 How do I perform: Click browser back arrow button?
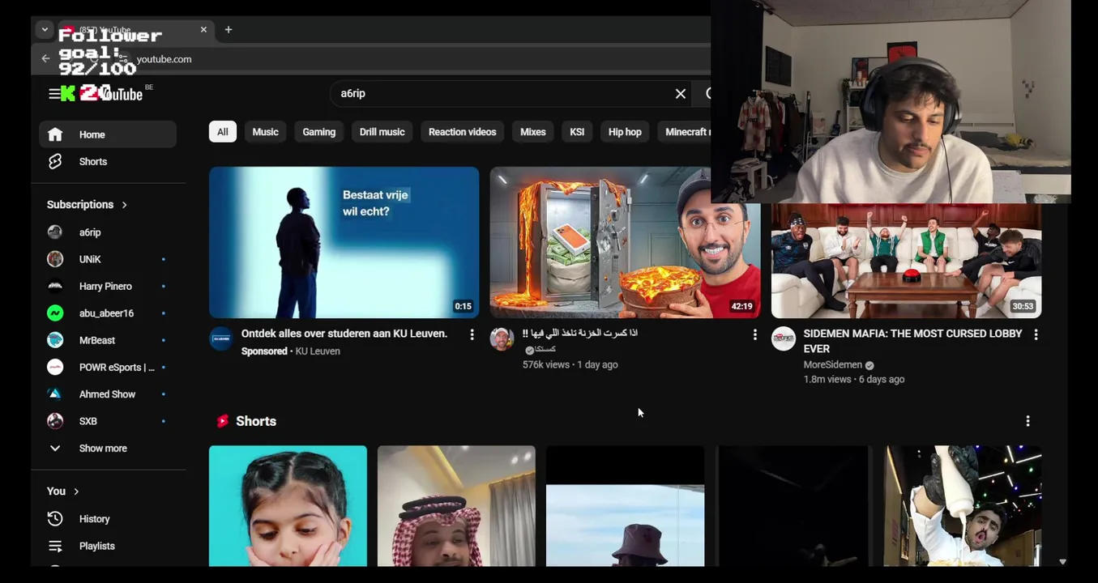45,58
